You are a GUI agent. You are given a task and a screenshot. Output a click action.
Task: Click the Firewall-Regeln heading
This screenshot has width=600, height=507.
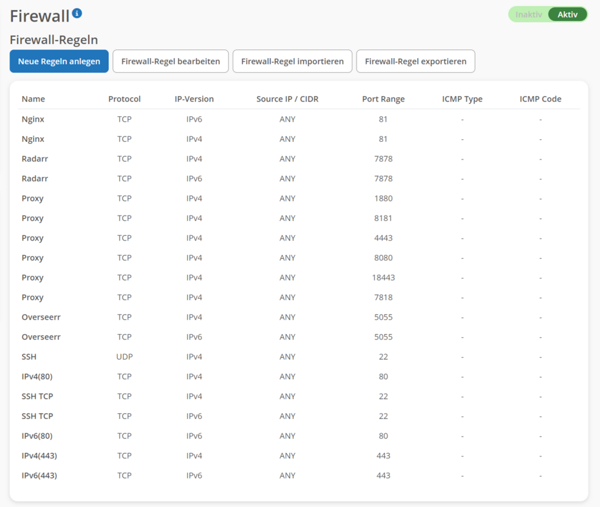[54, 40]
